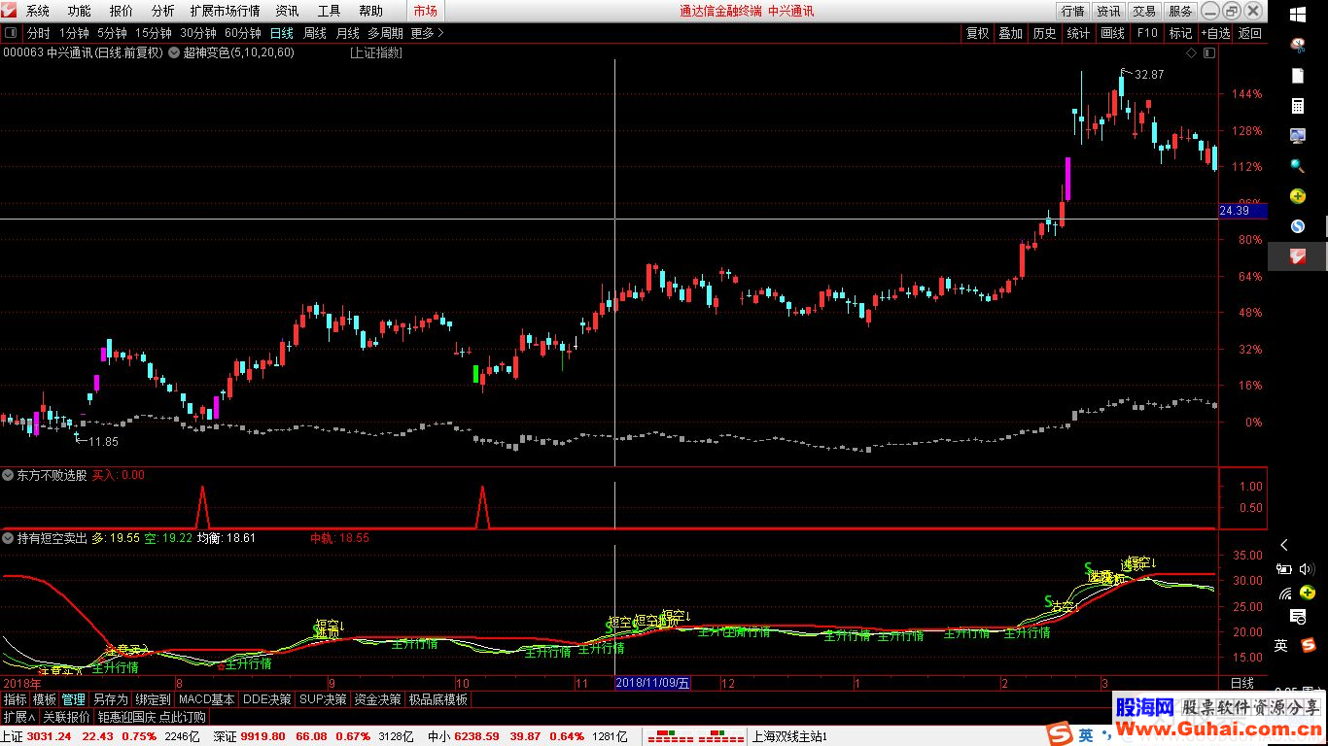The image size is (1328, 746).
Task: Select the 极品底模板 template
Action: coord(437,699)
